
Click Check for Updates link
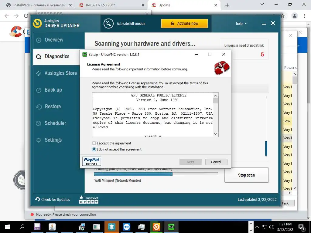(53, 200)
